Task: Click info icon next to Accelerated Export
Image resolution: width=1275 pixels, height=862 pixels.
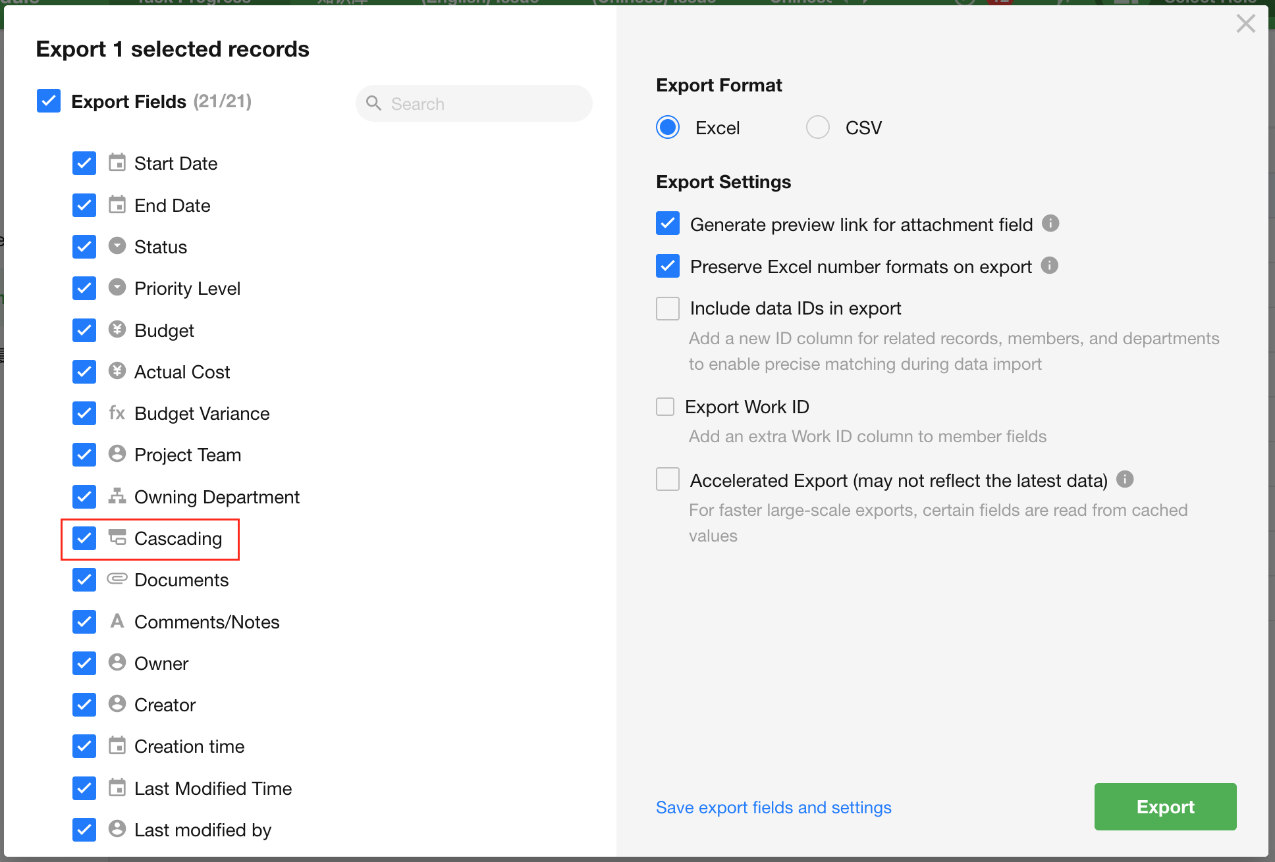Action: point(1125,480)
